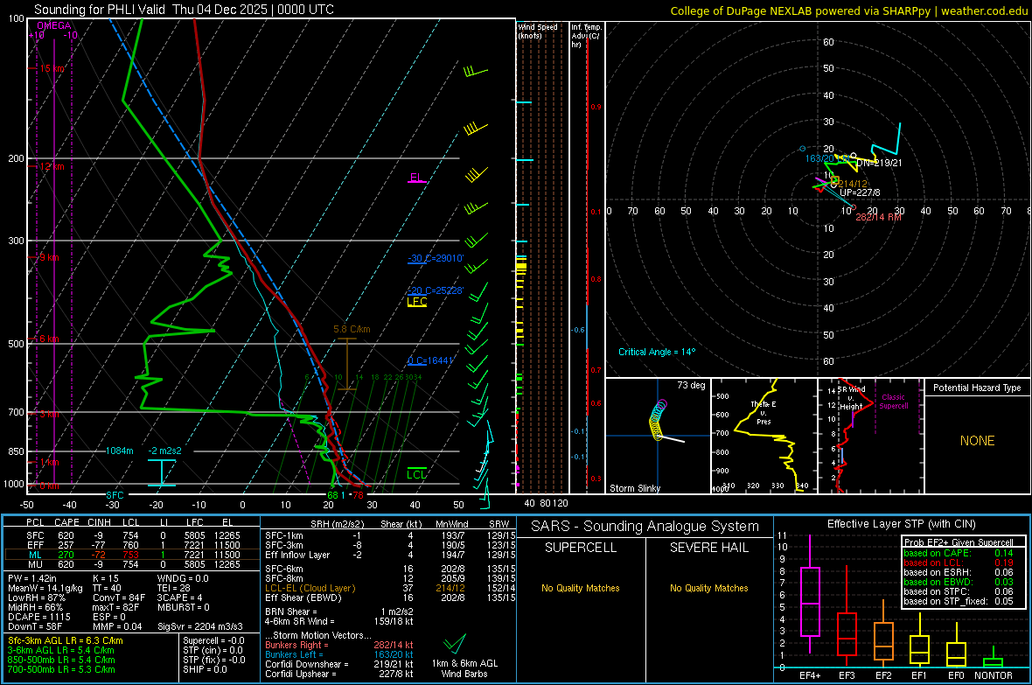This screenshot has width=1032, height=685.
Task: Click the '700-500mb LR = 5.3 C/km' line
Action: pos(61,669)
